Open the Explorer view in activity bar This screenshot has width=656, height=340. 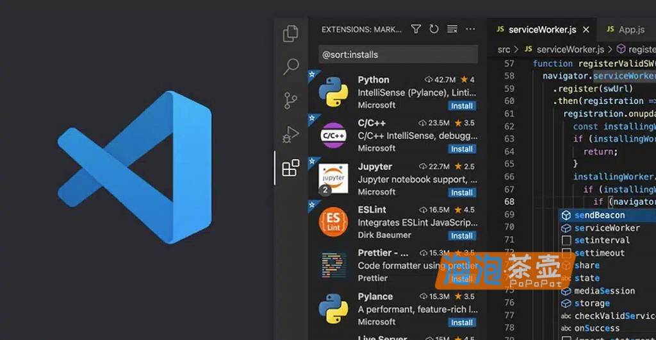pos(291,33)
